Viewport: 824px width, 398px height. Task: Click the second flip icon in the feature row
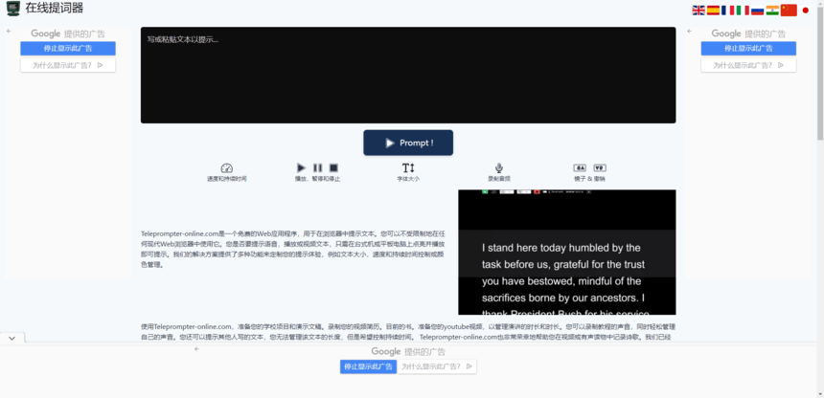pos(600,168)
